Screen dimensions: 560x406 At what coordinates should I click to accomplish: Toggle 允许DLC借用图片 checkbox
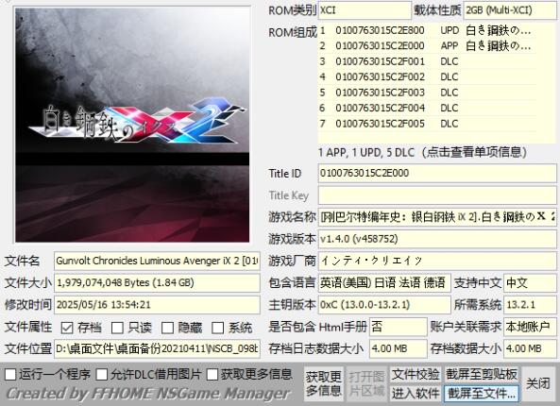pos(102,375)
